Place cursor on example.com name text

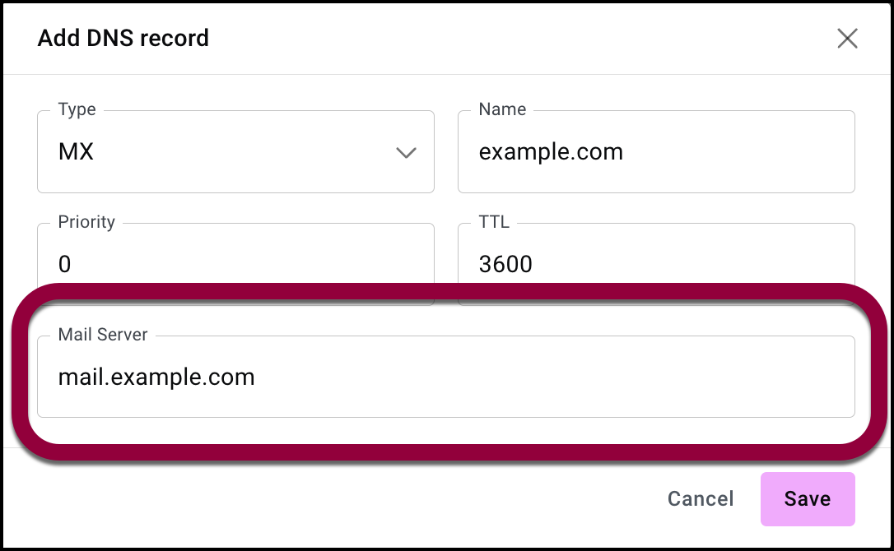click(551, 153)
